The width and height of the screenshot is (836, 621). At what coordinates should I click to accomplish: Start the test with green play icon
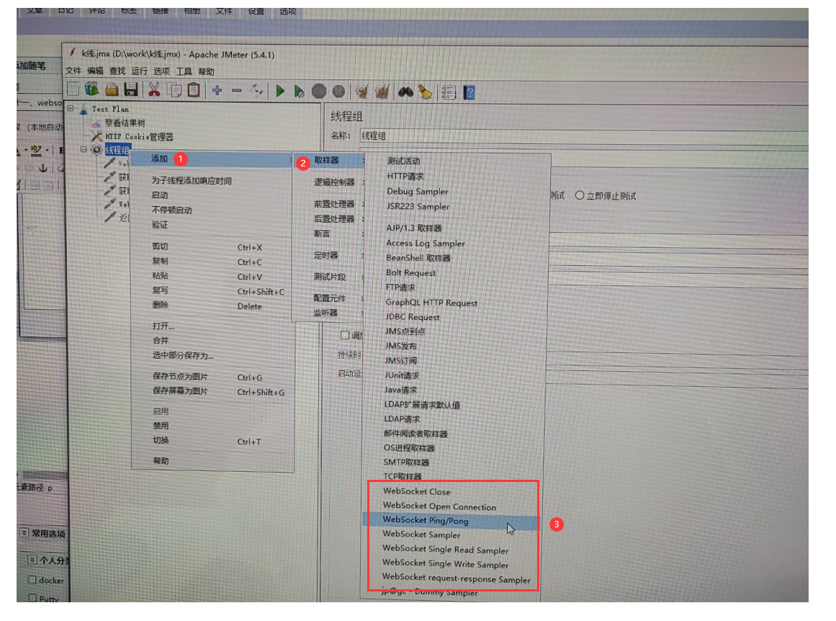click(x=280, y=91)
